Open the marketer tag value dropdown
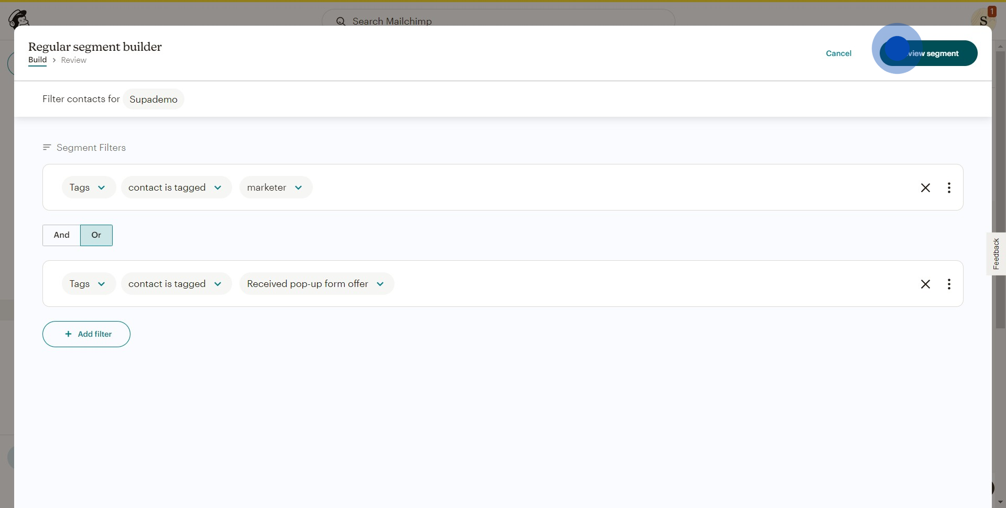Viewport: 1006px width, 508px height. tap(276, 187)
